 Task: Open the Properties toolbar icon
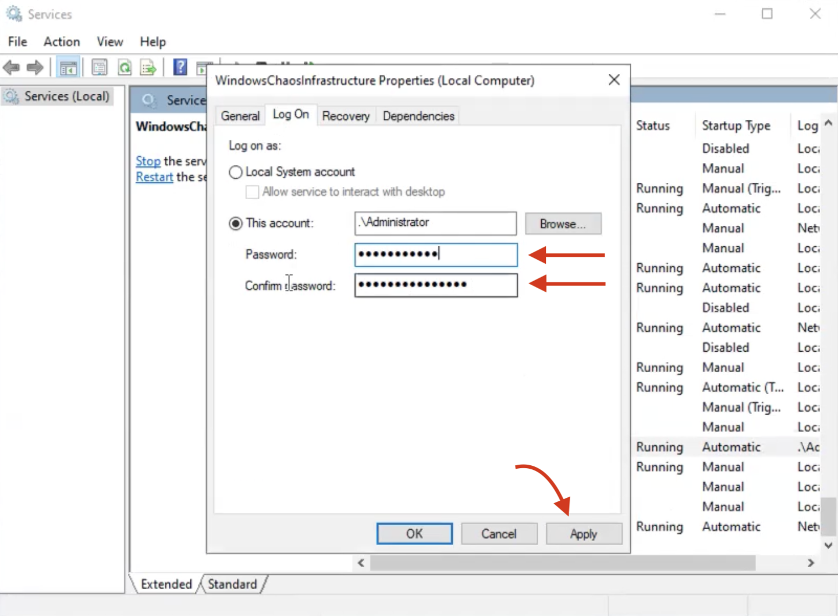coord(100,68)
